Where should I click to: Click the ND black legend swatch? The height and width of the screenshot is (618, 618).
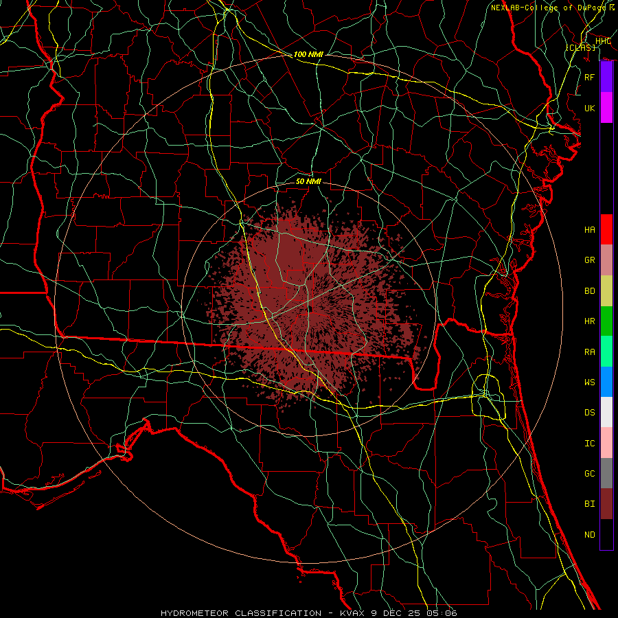pyautogui.click(x=606, y=534)
